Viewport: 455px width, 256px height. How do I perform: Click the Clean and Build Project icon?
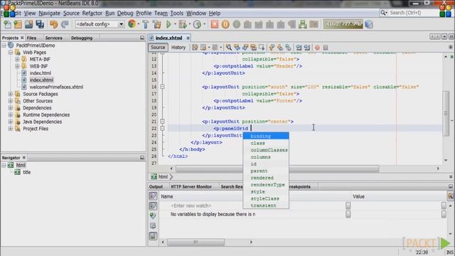pos(156,24)
